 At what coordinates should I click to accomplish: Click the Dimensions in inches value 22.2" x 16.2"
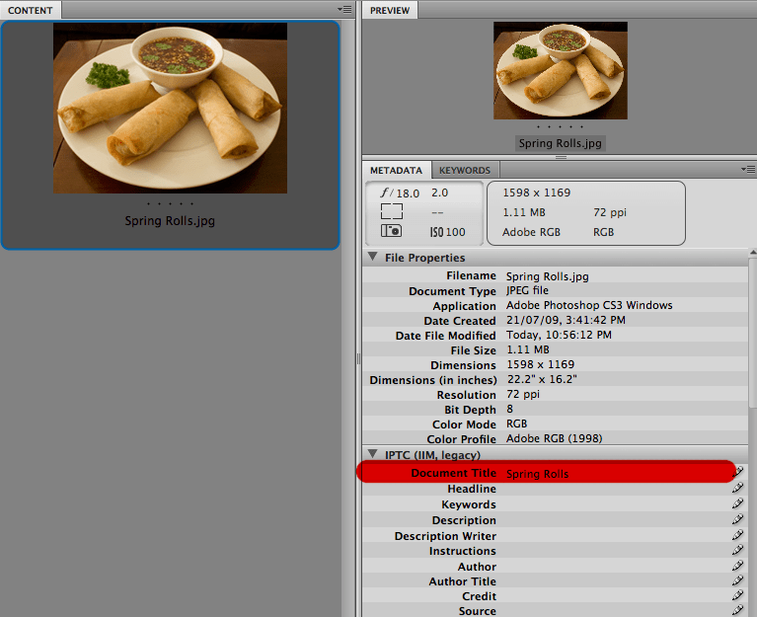click(x=542, y=379)
